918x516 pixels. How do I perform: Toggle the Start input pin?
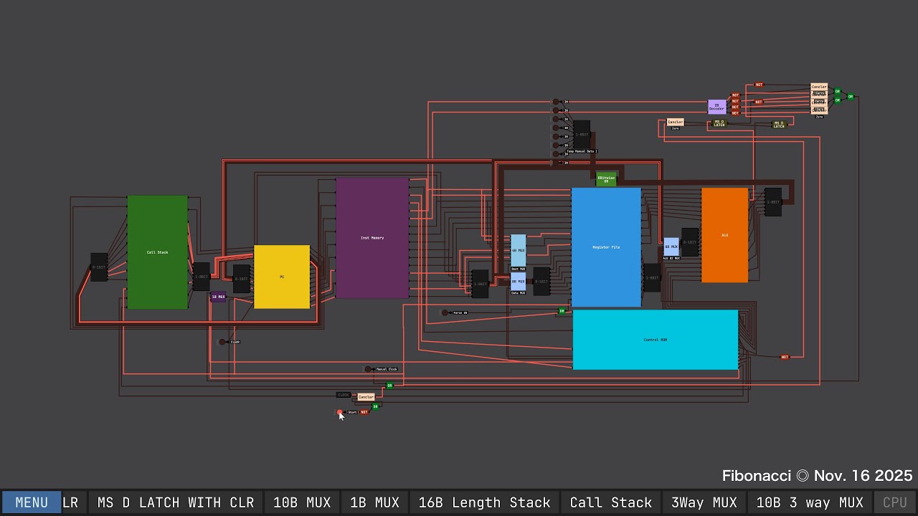(340, 412)
